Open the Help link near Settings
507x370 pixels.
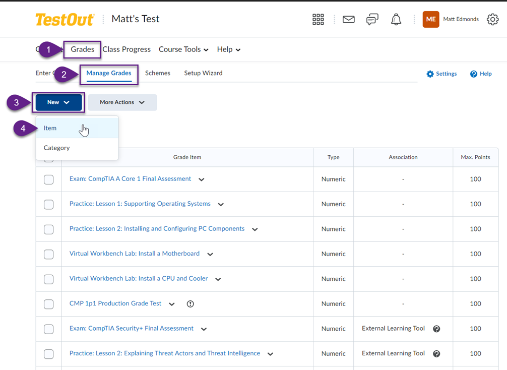481,74
